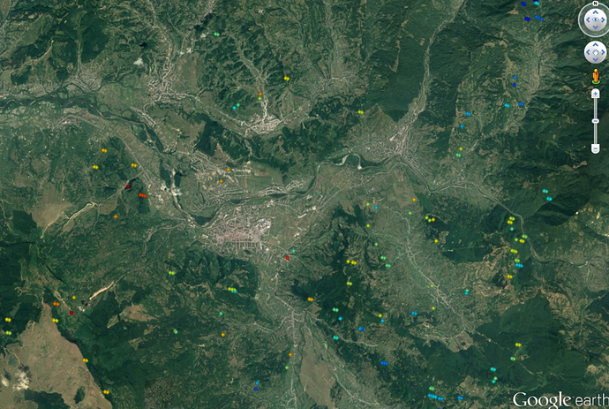Zoom out with the minus button
The image size is (609, 409).
[x=596, y=148]
